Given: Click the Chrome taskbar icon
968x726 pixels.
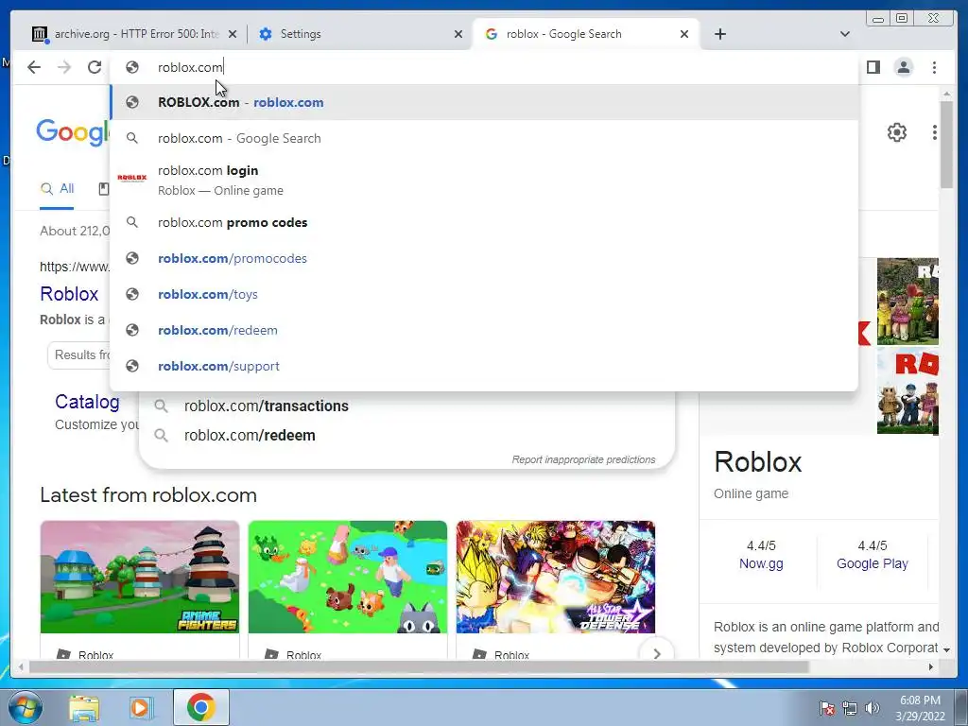Looking at the screenshot, I should click(201, 707).
